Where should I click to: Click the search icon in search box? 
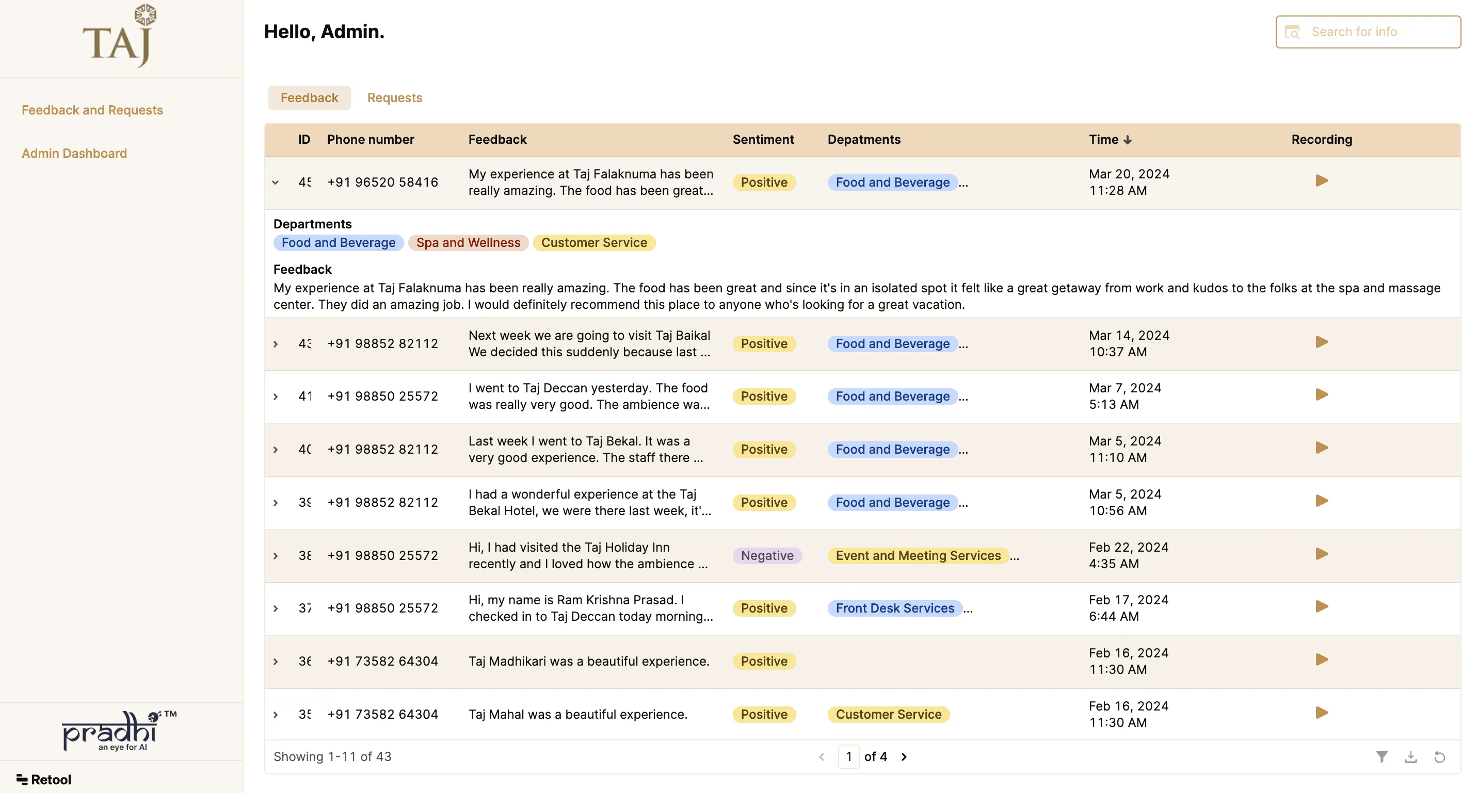click(1292, 32)
